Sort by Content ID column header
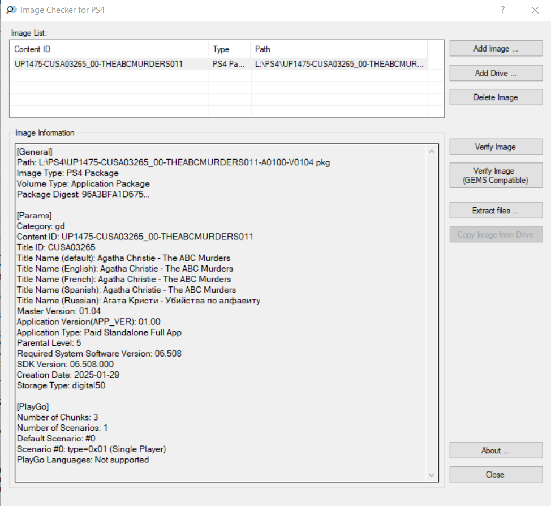Image resolution: width=551 pixels, height=506 pixels. pos(109,49)
